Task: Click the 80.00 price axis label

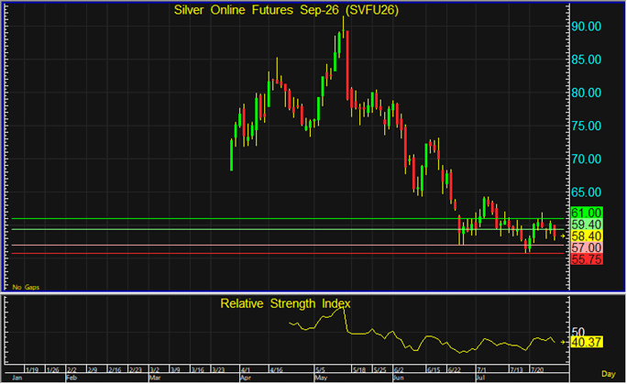Action: [587, 93]
